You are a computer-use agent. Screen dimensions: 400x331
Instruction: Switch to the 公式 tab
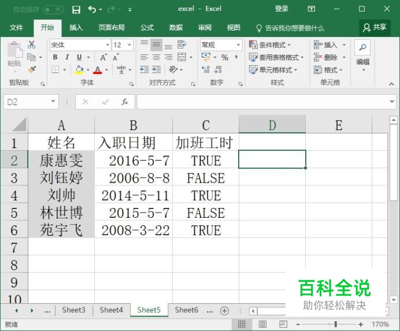coord(147,28)
